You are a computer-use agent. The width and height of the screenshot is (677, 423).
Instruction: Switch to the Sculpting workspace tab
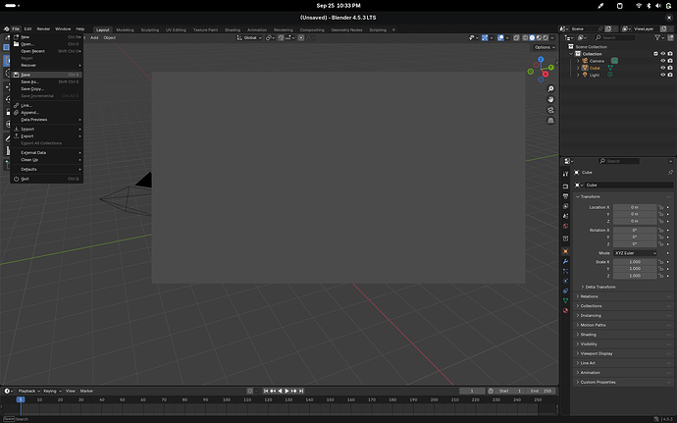click(149, 29)
